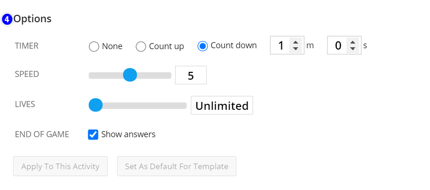The image size is (430, 190).
Task: Select the Count down timer radio button
Action: click(202, 46)
